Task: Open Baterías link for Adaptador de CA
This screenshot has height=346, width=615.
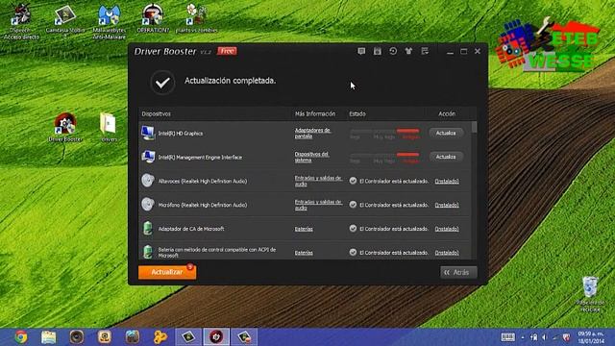Action: pyautogui.click(x=304, y=229)
